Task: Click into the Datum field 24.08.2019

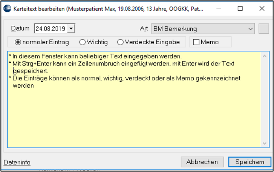Action: (51, 28)
